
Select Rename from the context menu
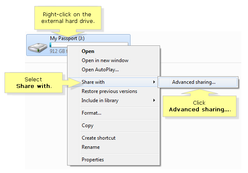pyautogui.click(x=90, y=147)
